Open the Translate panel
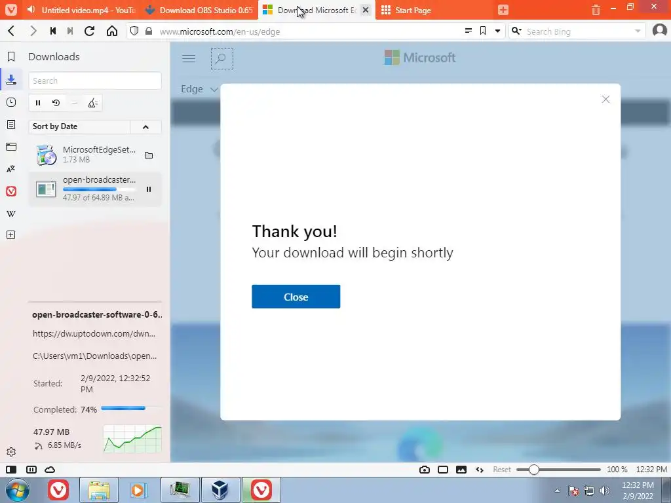 (11, 169)
